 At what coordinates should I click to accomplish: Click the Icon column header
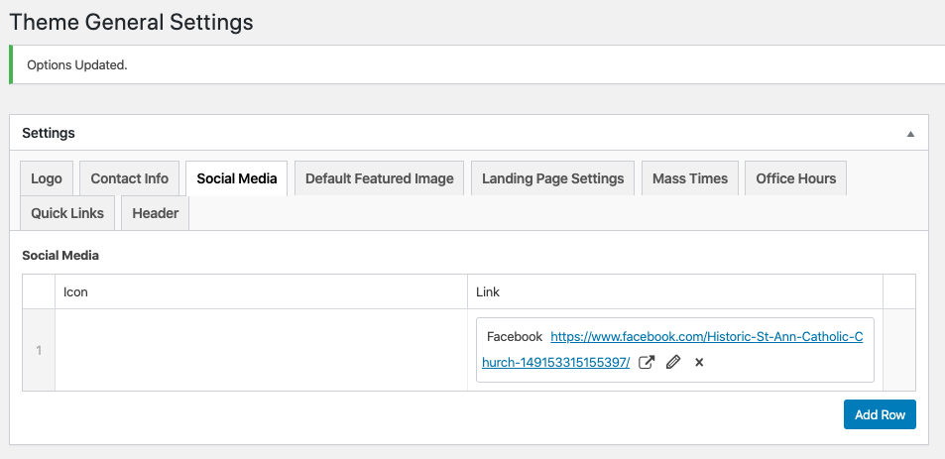[75, 291]
